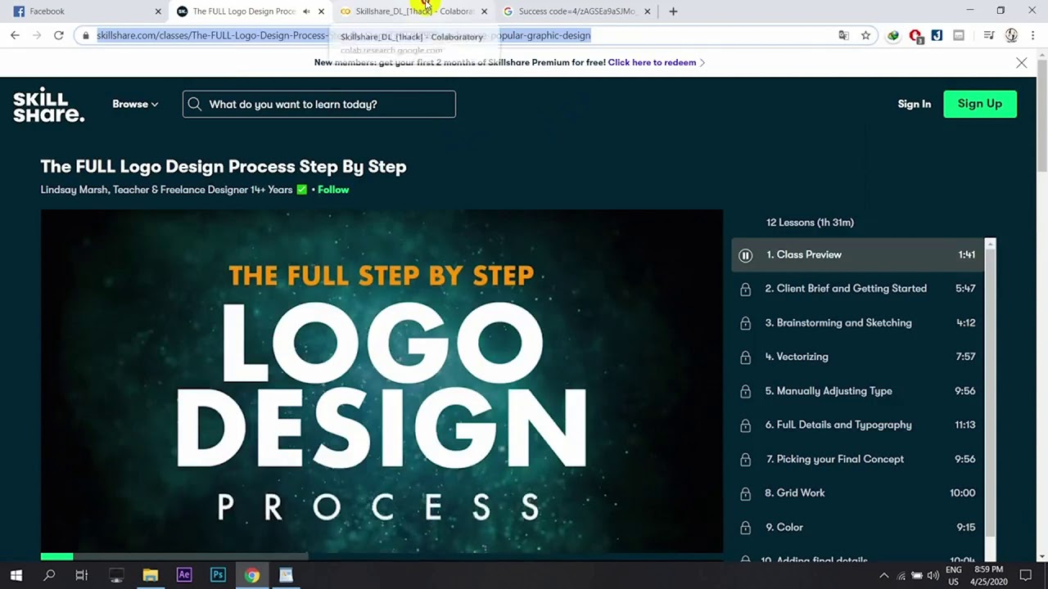Open lesson 9 Color
The width and height of the screenshot is (1048, 589).
pyautogui.click(x=784, y=528)
